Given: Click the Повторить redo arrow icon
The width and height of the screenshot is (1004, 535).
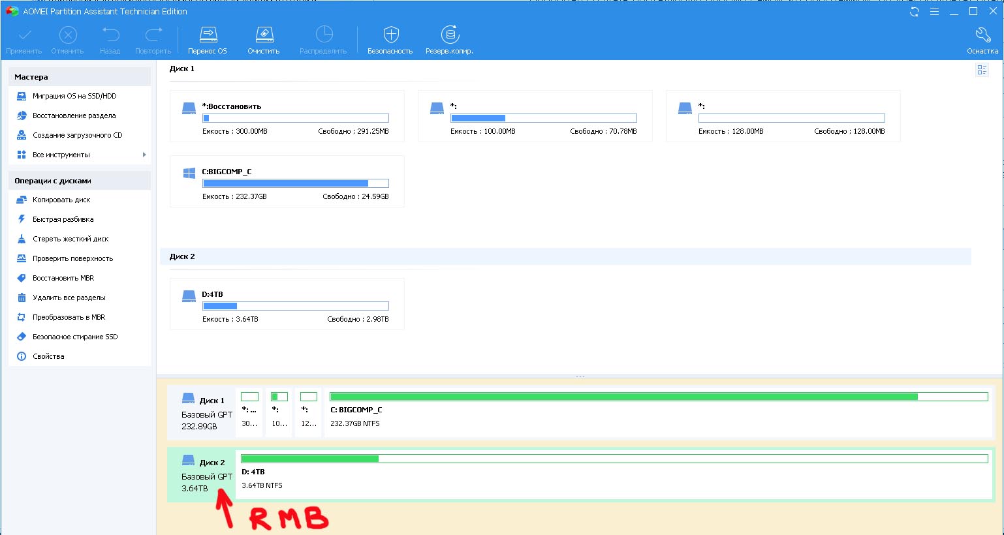Looking at the screenshot, I should 153,35.
